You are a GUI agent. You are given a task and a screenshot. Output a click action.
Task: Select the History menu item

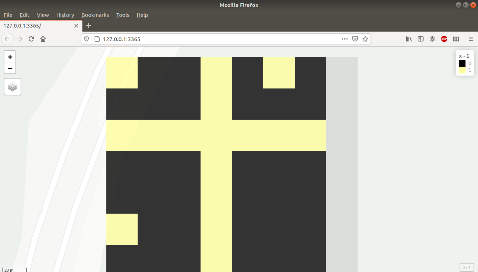65,15
